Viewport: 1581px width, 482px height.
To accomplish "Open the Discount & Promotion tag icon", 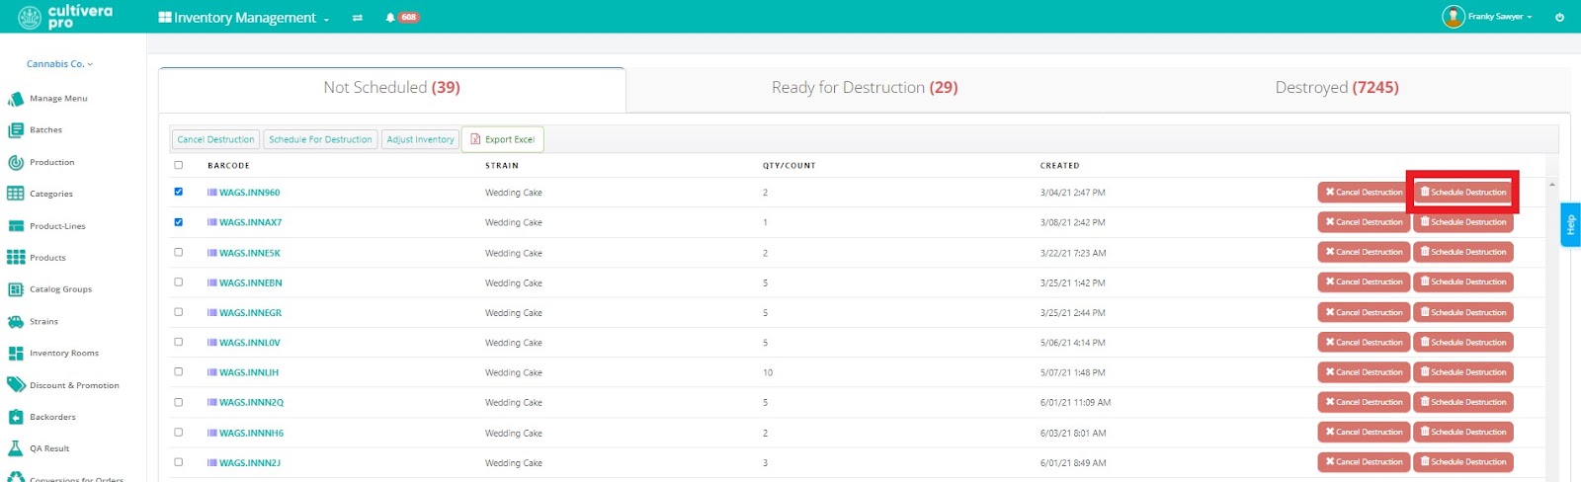I will [x=16, y=385].
